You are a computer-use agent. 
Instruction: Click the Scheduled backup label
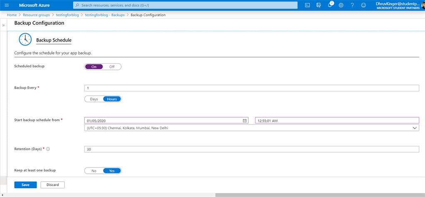point(29,66)
